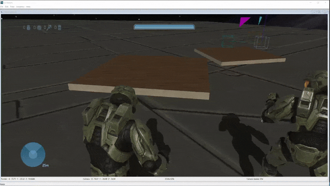
Task: Select the cyan cone marker
Action: click(x=260, y=20)
